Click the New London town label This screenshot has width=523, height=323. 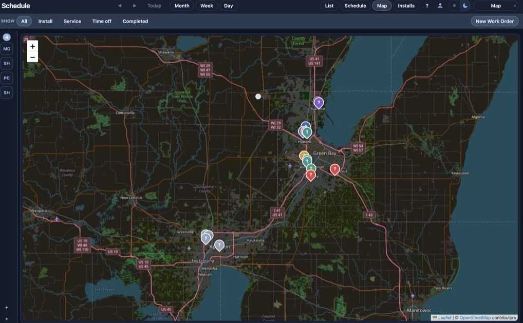tap(131, 198)
